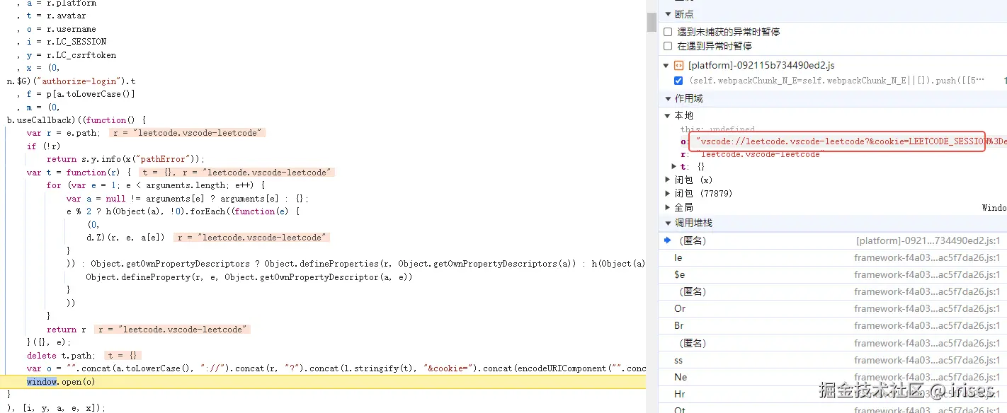Click the script file icon beside [platform]-092115b734490ed2.js
The width and height of the screenshot is (1007, 413).
[678, 65]
